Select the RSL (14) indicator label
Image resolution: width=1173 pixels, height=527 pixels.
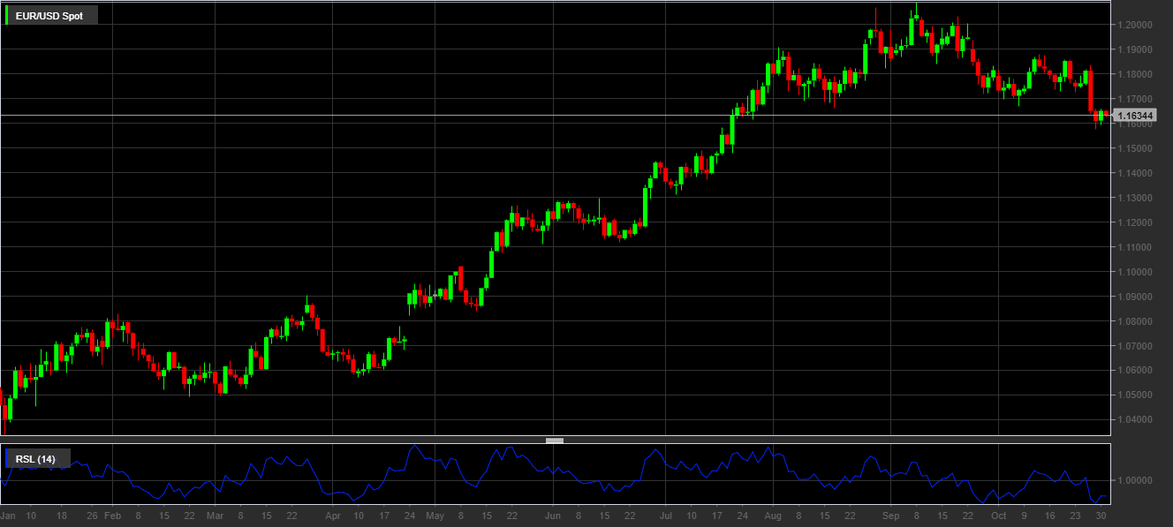point(36,459)
